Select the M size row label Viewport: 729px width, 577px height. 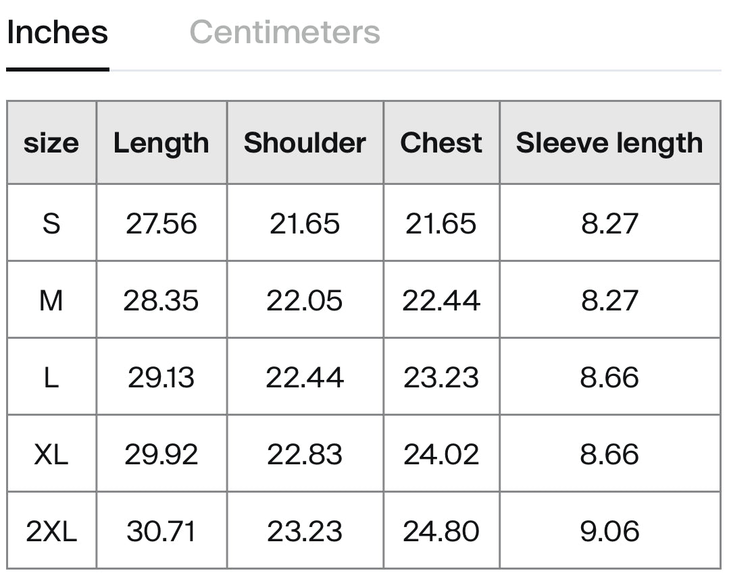click(51, 300)
